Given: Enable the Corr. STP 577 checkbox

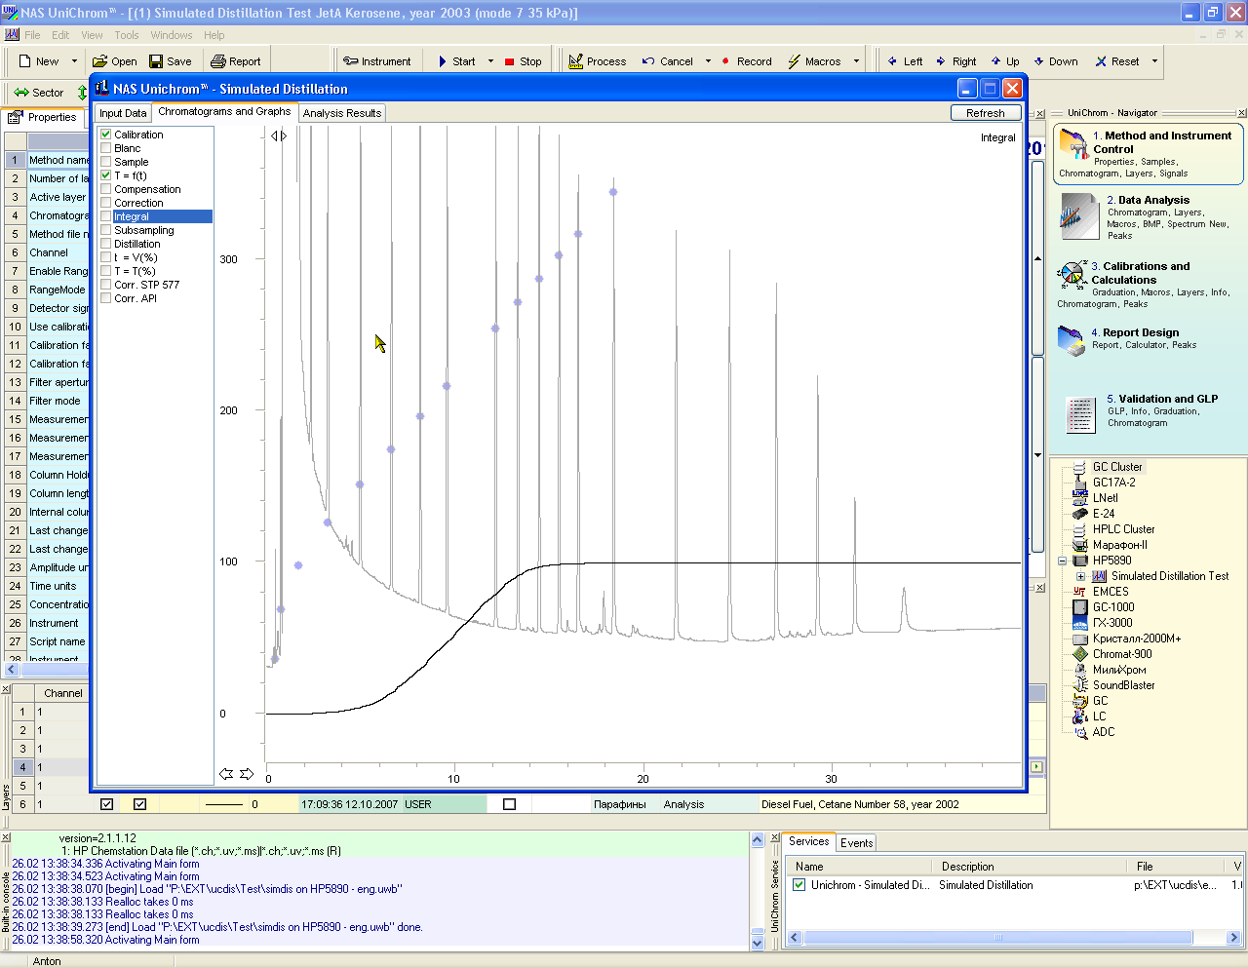Looking at the screenshot, I should pyautogui.click(x=106, y=285).
